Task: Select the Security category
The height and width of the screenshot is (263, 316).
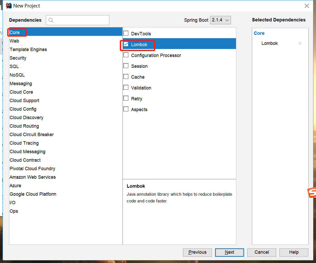Action: tap(66, 58)
